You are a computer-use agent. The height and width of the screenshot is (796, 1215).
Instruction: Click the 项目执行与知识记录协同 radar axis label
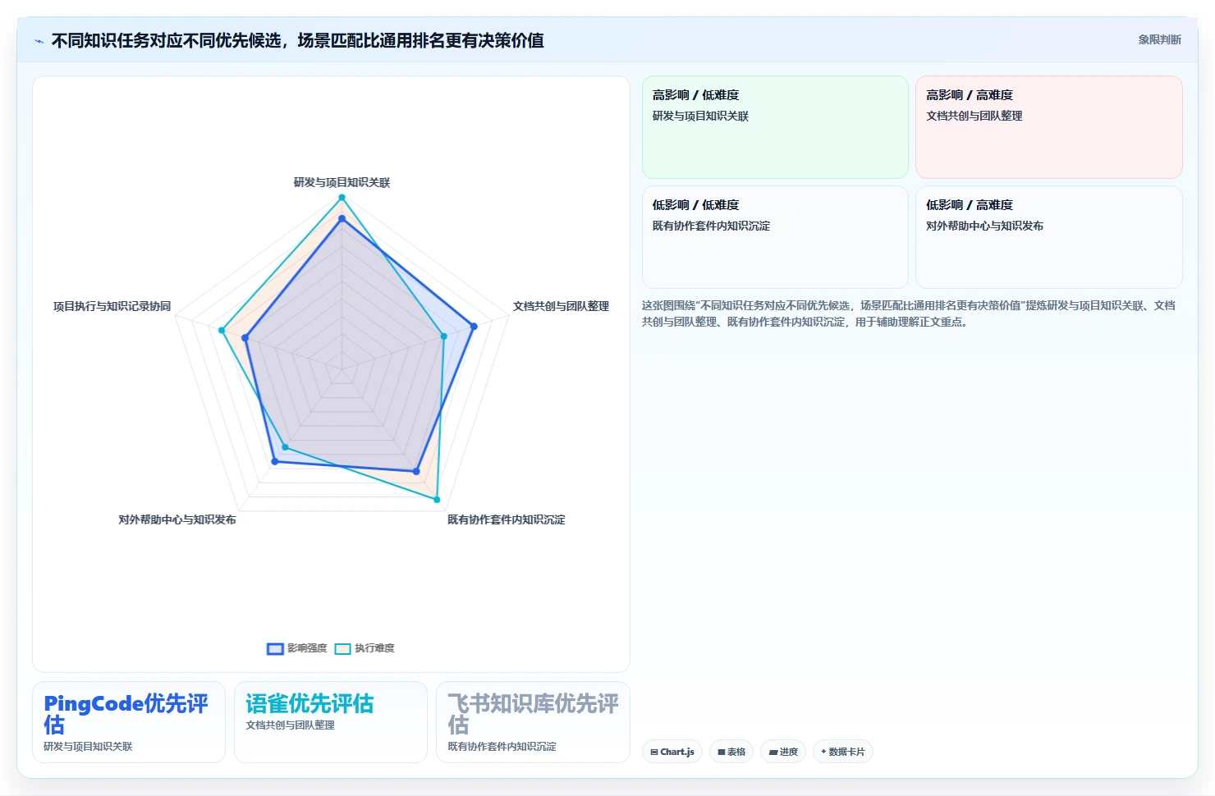tap(112, 306)
